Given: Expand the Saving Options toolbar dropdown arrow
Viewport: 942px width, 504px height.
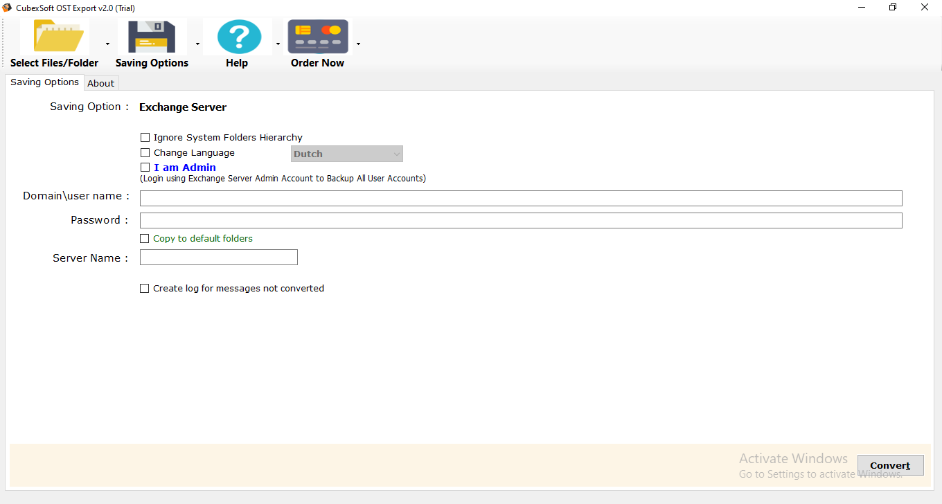Looking at the screenshot, I should [197, 44].
